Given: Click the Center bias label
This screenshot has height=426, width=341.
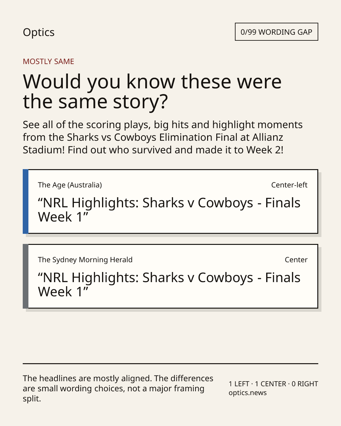Looking at the screenshot, I should (x=296, y=260).
